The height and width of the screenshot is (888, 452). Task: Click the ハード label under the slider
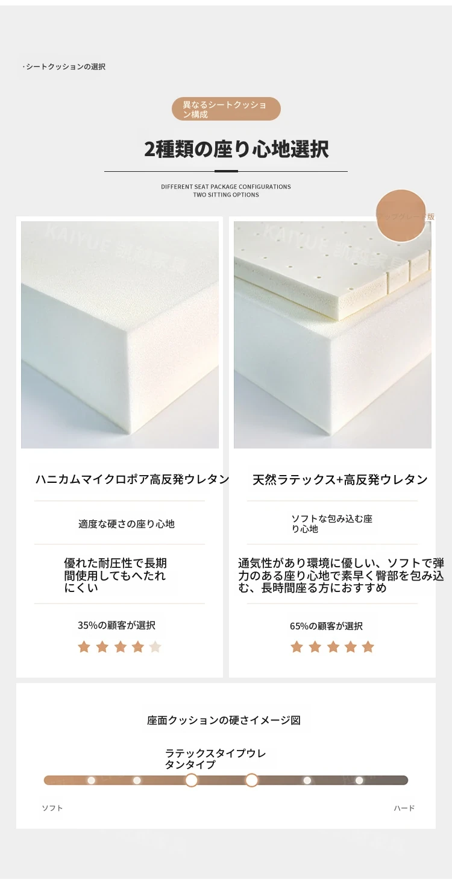[x=404, y=808]
